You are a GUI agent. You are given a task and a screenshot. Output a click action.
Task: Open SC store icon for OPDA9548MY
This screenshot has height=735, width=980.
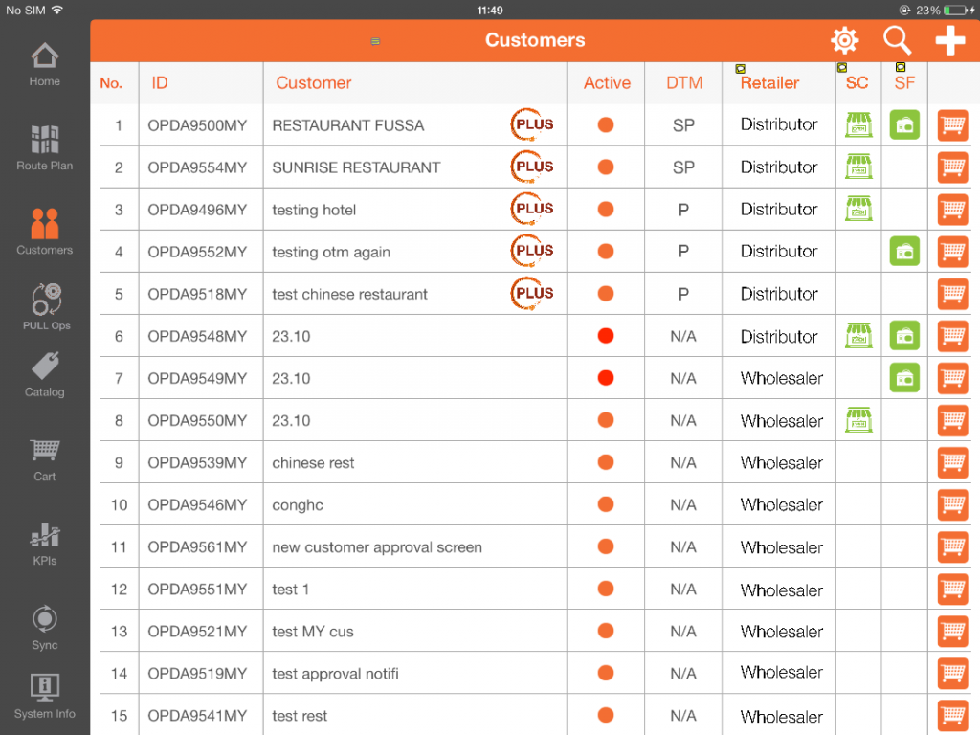pos(858,336)
